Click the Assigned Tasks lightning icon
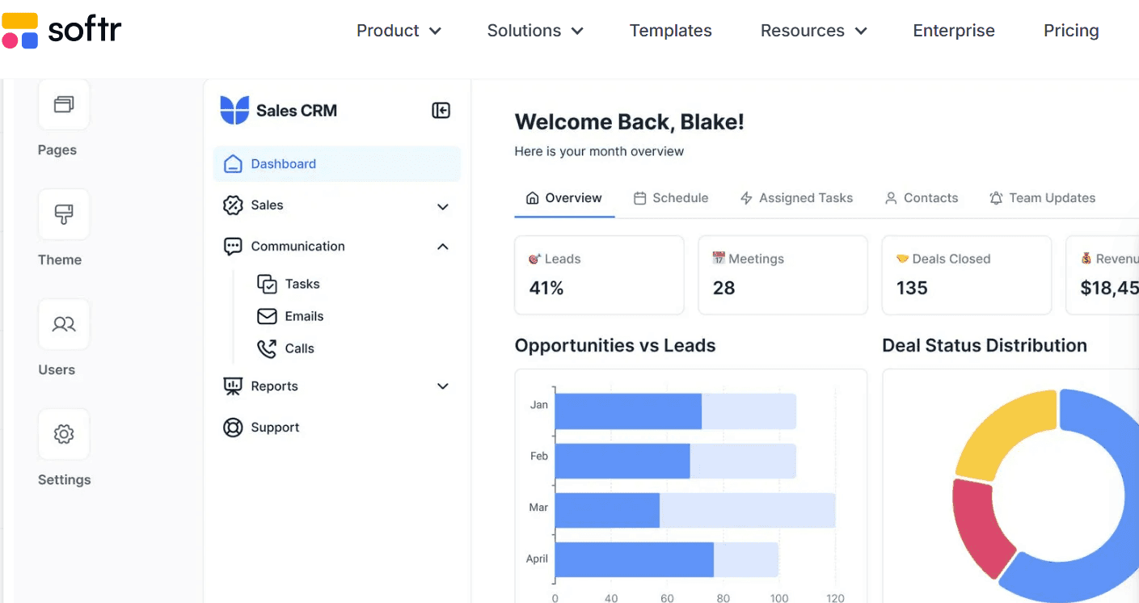This screenshot has height=603, width=1139. (746, 198)
